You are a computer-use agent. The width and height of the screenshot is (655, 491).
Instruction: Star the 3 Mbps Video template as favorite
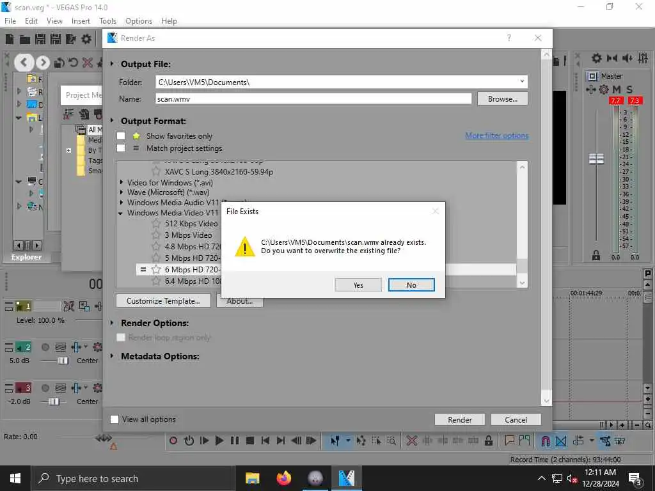point(156,235)
